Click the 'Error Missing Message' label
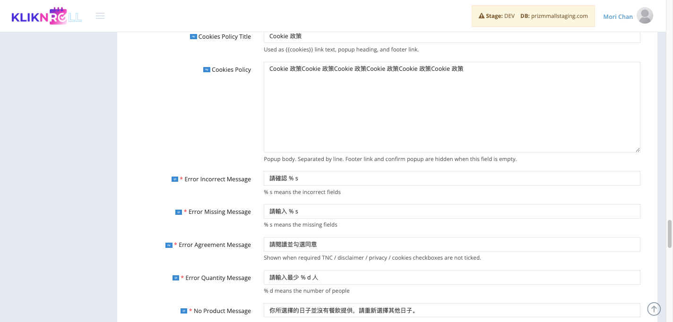 pos(220,212)
